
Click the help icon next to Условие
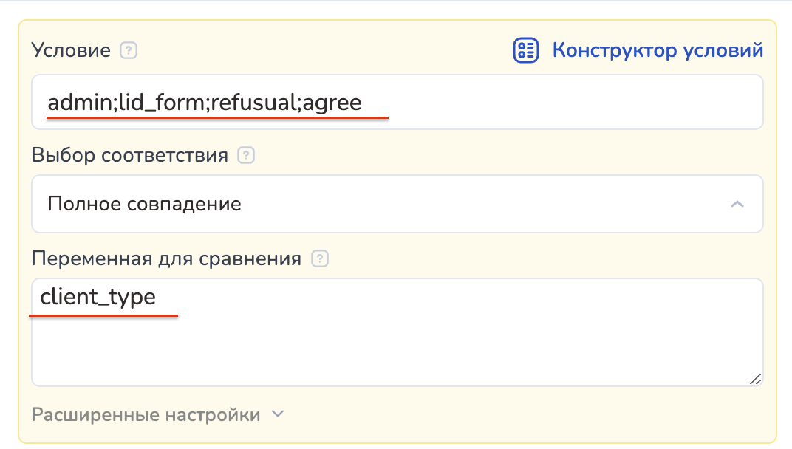[x=129, y=51]
